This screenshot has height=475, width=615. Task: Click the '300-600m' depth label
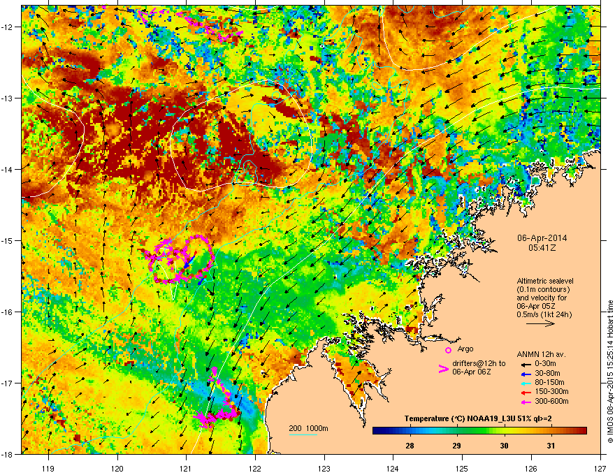(551, 401)
